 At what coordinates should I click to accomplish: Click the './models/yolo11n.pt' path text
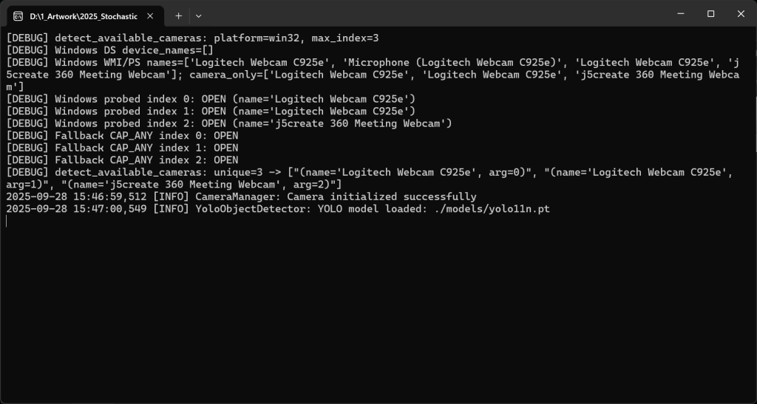[x=492, y=210]
